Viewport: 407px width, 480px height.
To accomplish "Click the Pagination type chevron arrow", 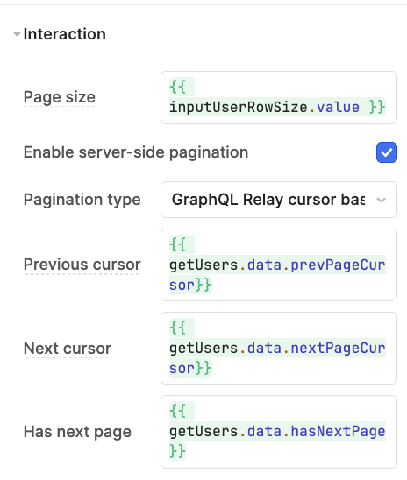I will (x=381, y=200).
